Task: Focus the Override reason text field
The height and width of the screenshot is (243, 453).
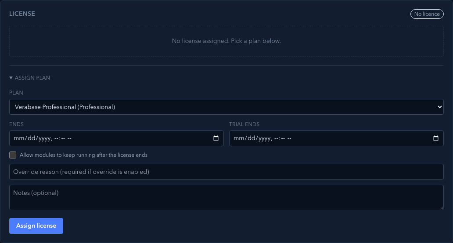Action: point(226,172)
